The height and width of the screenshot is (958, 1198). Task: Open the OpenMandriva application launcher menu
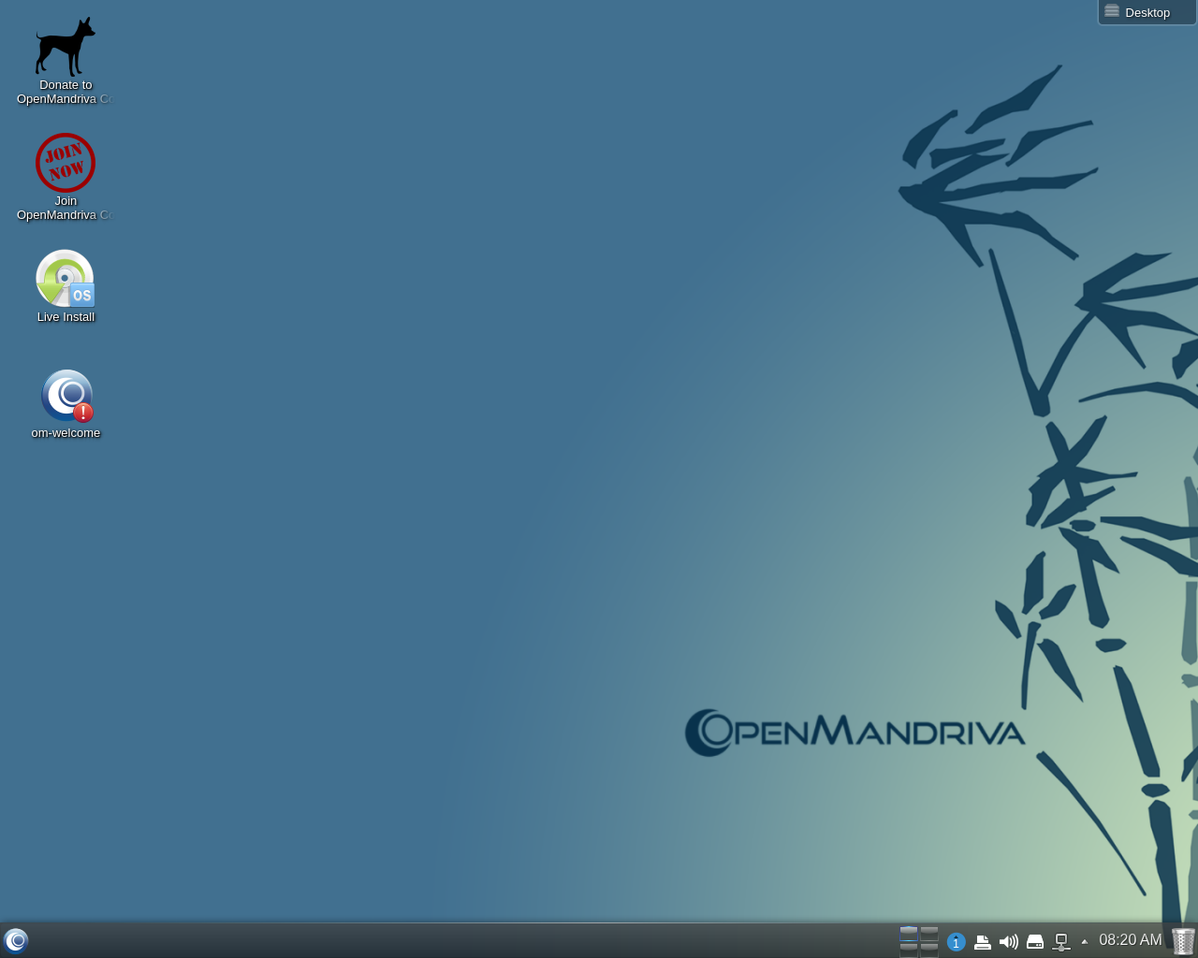pyautogui.click(x=16, y=940)
